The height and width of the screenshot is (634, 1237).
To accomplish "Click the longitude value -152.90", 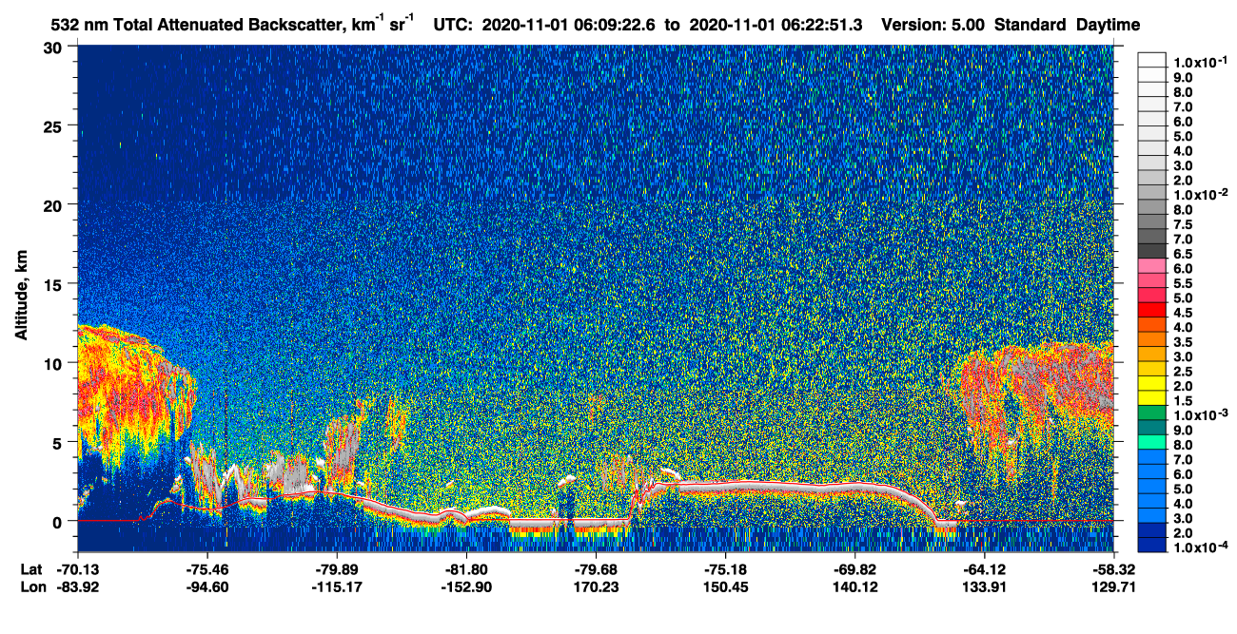I will tap(466, 586).
